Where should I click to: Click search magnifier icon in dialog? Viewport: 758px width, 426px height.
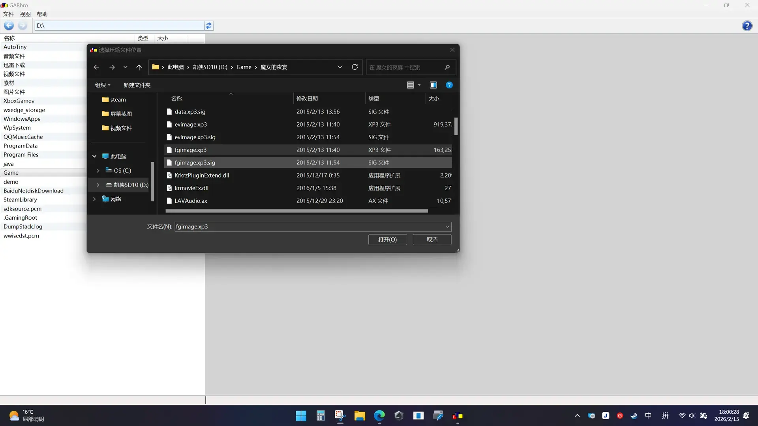tap(447, 67)
